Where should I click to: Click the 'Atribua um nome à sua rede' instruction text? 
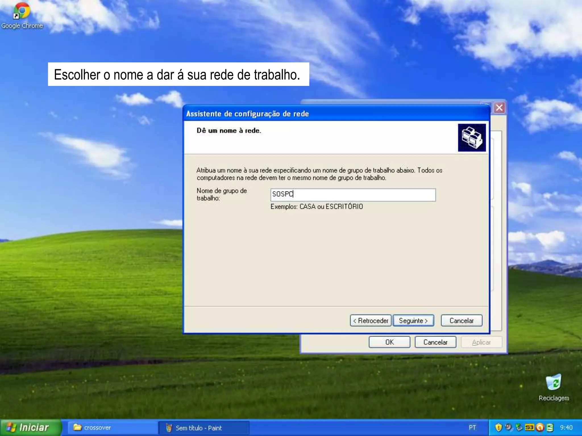[319, 174]
